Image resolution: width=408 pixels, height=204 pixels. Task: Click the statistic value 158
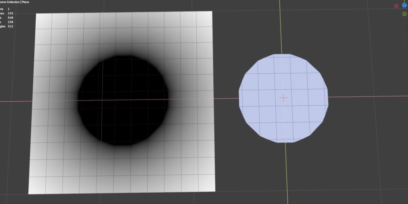10,22
